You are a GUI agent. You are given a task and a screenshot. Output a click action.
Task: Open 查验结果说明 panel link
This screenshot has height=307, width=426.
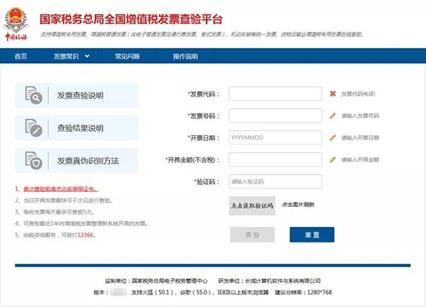77,128
